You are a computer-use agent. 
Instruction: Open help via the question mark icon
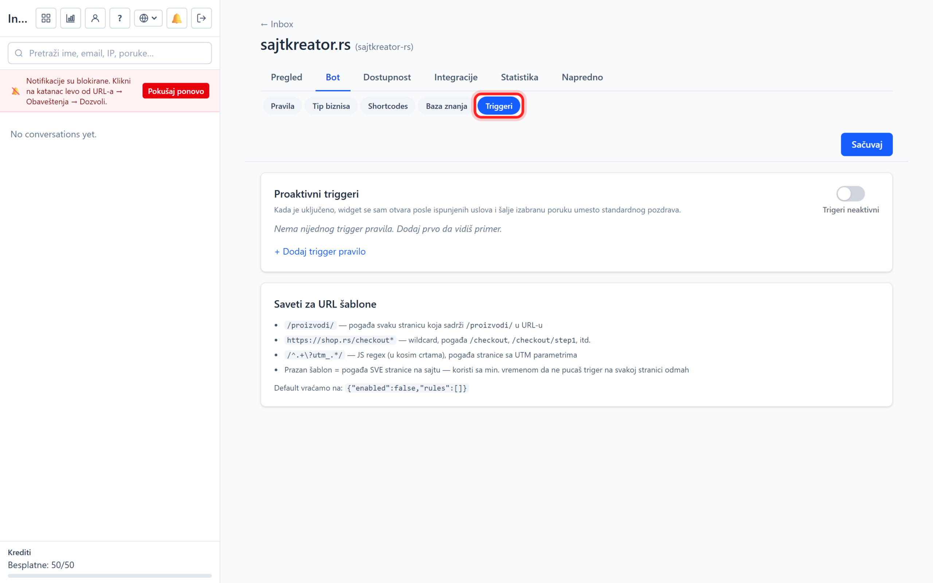tap(120, 18)
